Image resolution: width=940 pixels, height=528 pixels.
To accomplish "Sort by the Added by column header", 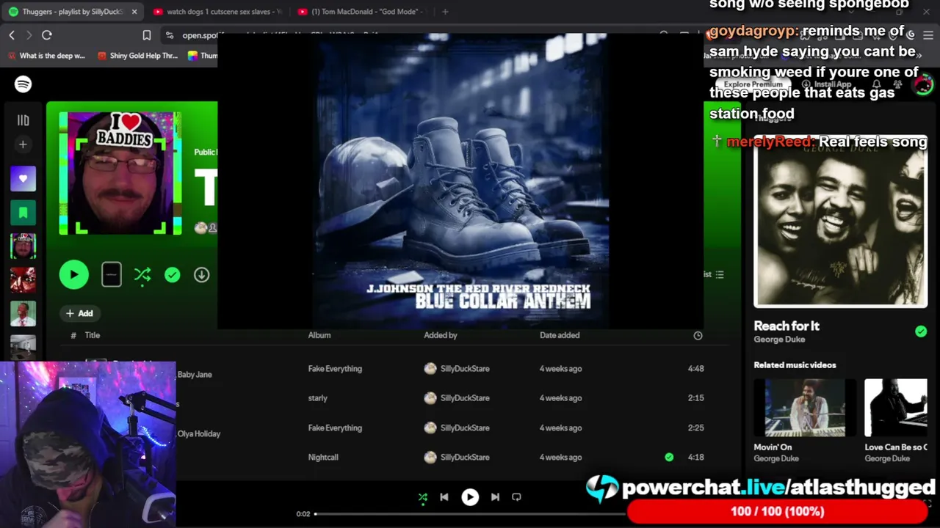I will pyautogui.click(x=441, y=335).
